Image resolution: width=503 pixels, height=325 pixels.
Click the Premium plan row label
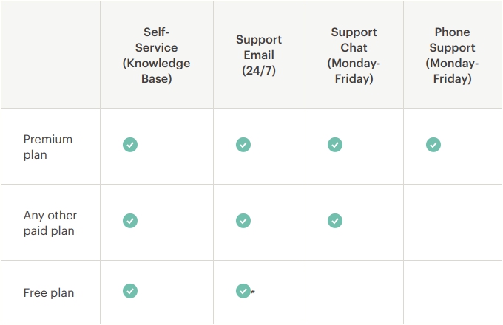pyautogui.click(x=48, y=146)
